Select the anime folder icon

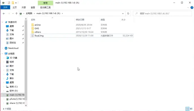point(33,25)
